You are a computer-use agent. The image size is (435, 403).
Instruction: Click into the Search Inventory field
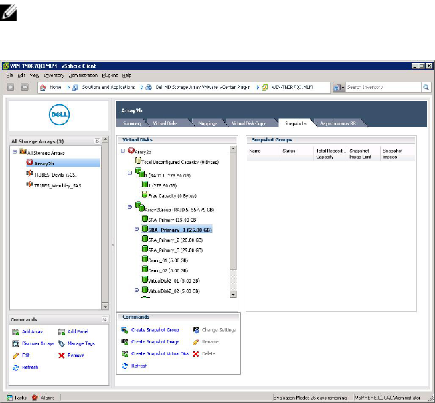pyautogui.click(x=381, y=87)
